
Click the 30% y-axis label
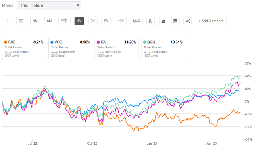(248, 63)
